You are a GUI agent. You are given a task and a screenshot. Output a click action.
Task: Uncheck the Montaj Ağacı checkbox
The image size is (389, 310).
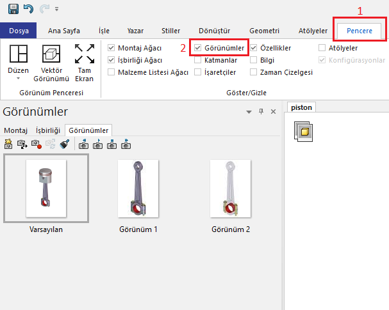pyautogui.click(x=112, y=48)
